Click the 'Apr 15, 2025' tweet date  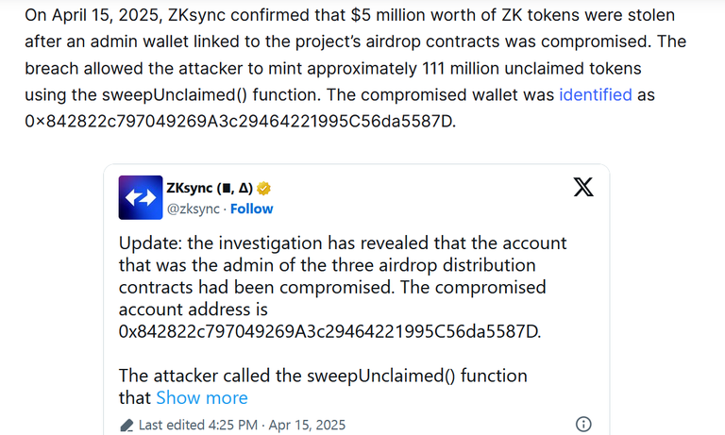click(307, 425)
